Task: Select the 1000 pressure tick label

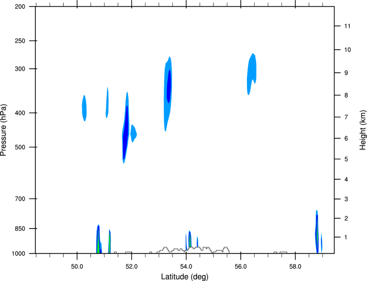Action: 19,254
